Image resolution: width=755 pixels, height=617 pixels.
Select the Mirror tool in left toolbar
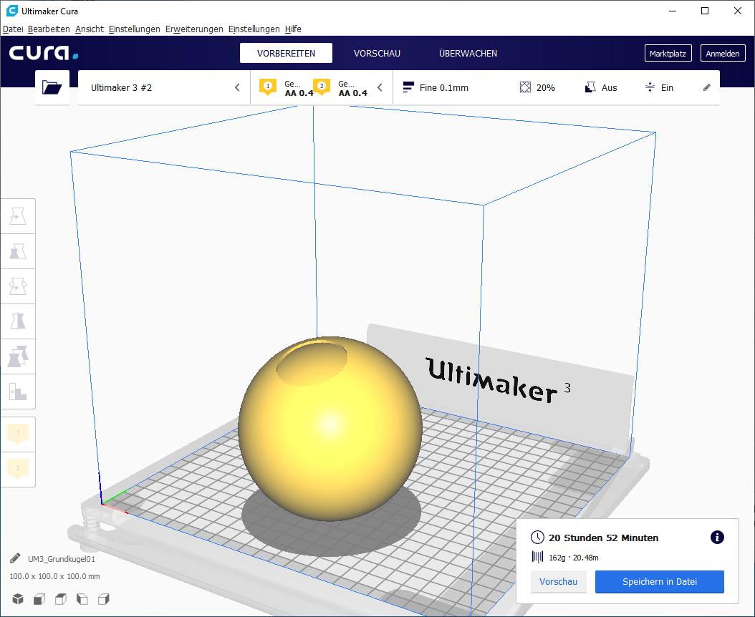click(18, 321)
